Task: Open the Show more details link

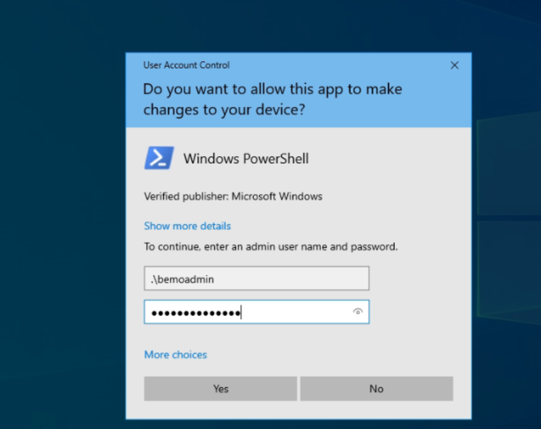Action: (187, 226)
